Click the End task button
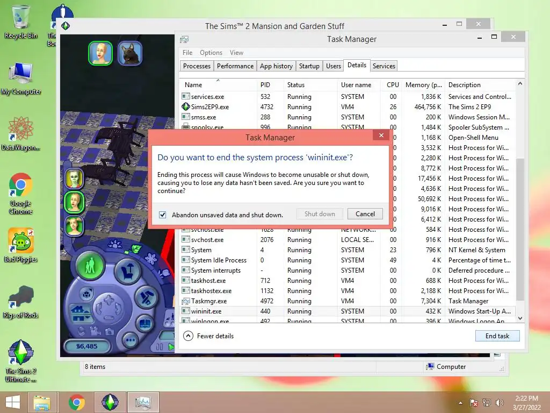This screenshot has height=413, width=550. 497,336
